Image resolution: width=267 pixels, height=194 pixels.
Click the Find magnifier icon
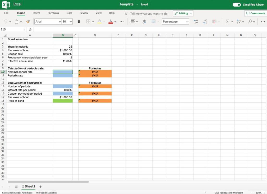point(250,21)
